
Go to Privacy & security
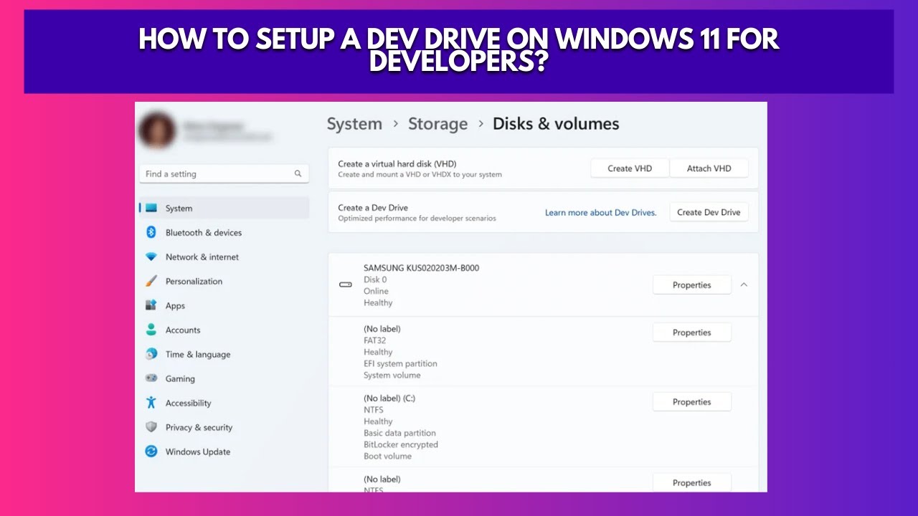[224, 427]
